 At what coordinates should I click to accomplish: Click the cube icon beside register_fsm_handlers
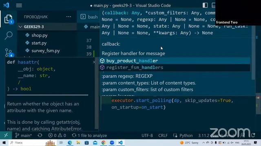click(x=102, y=68)
